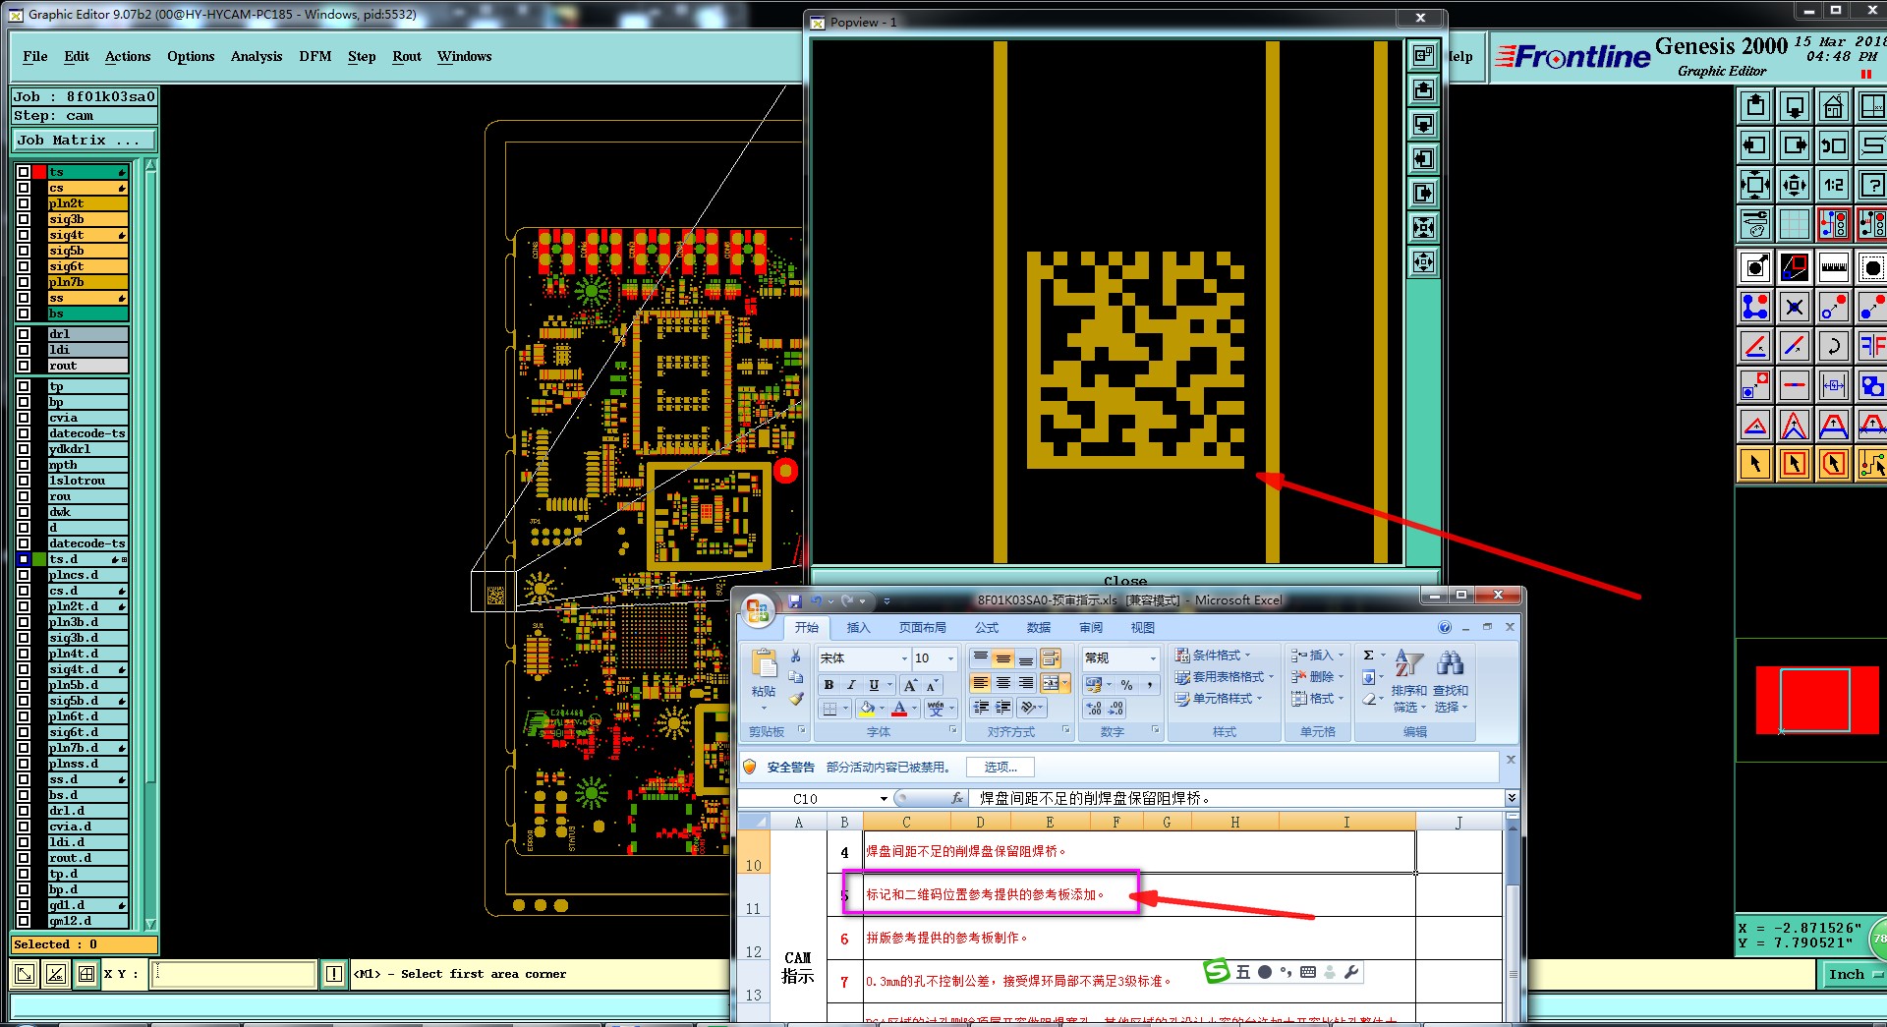1887x1027 pixels.
Task: Click the Excel help question mark icon
Action: (x=1444, y=628)
